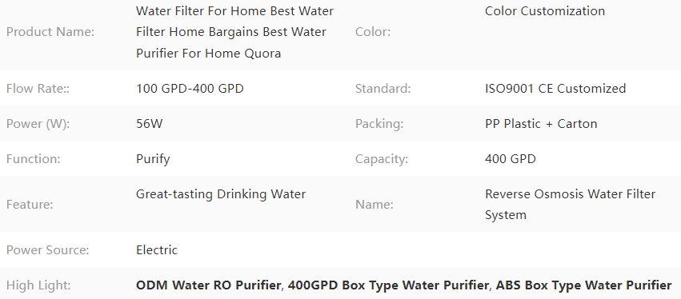Select the Color Customization value
Image resolution: width=681 pixels, height=299 pixels.
(545, 11)
